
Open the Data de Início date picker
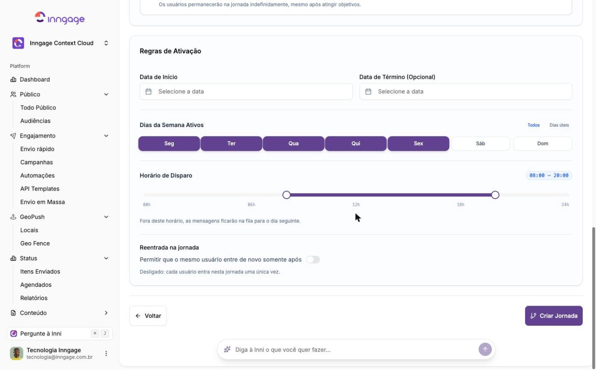click(246, 92)
